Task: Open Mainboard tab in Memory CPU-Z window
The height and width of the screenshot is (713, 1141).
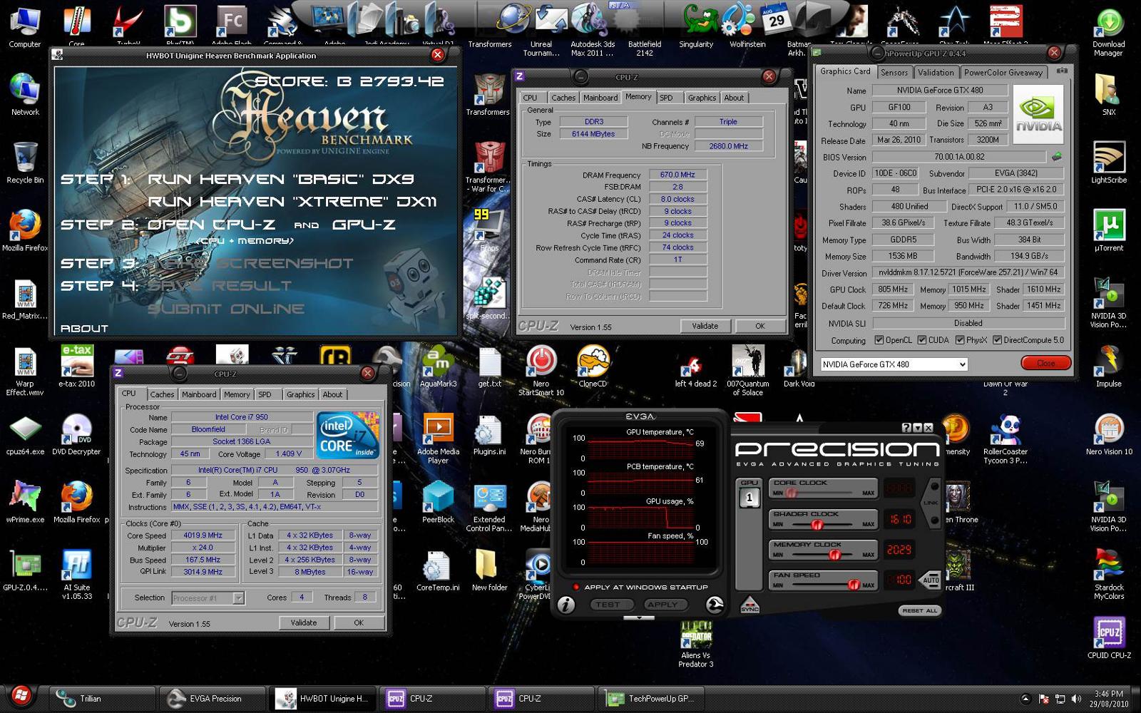Action: (600, 98)
